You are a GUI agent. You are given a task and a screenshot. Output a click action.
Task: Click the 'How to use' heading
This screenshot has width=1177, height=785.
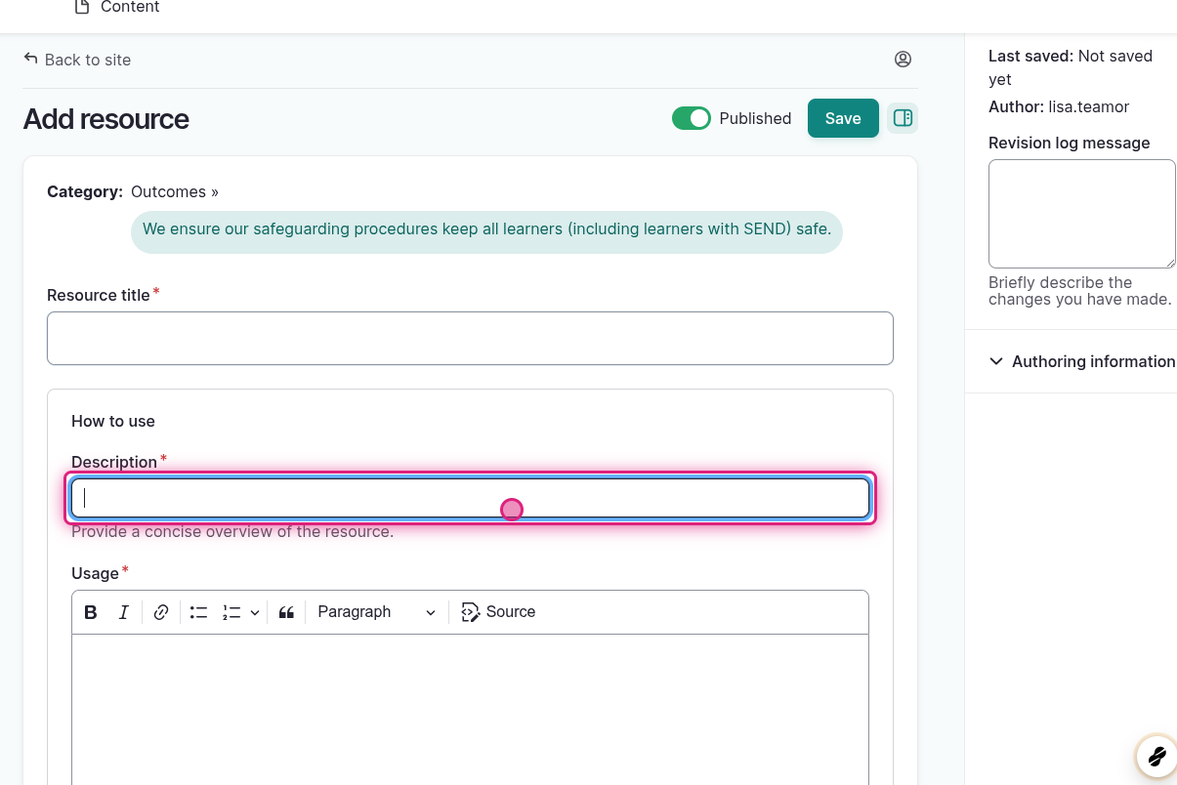coord(113,421)
